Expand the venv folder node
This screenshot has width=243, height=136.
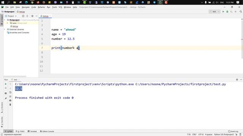pos(7,23)
